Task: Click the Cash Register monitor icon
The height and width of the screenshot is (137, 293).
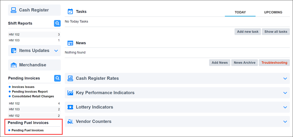Action: pos(14,10)
